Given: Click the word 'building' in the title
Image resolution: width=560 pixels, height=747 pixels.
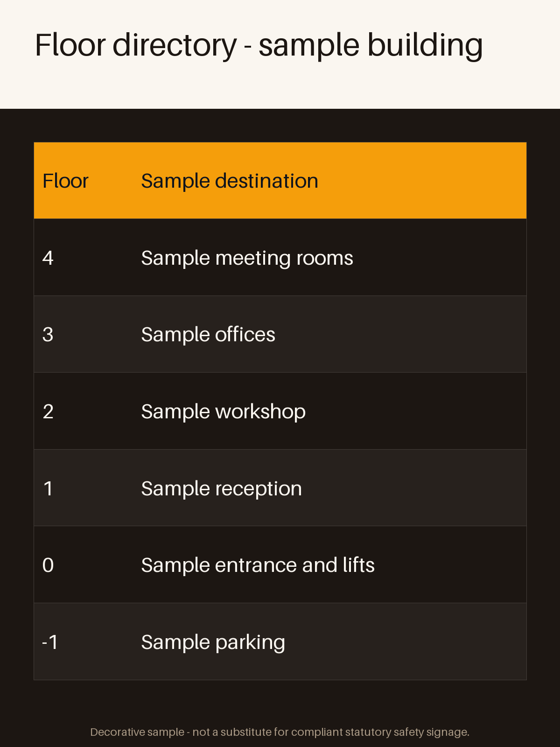Looking at the screenshot, I should pos(425,45).
